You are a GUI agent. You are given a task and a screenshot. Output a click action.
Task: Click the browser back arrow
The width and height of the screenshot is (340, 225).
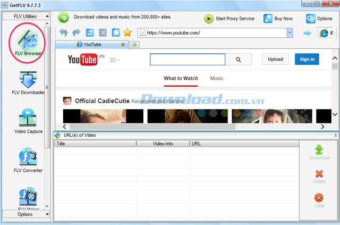(64, 33)
